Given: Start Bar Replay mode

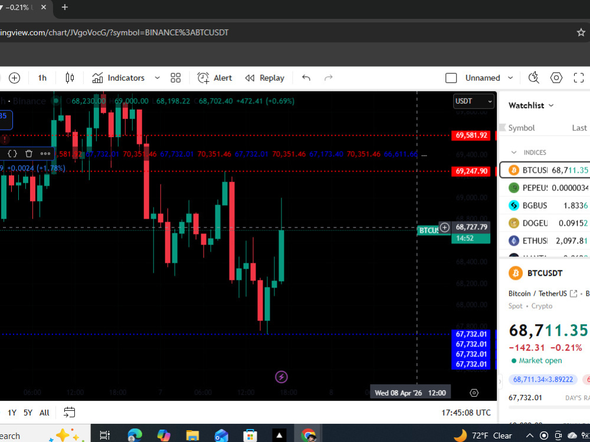Looking at the screenshot, I should coord(264,78).
